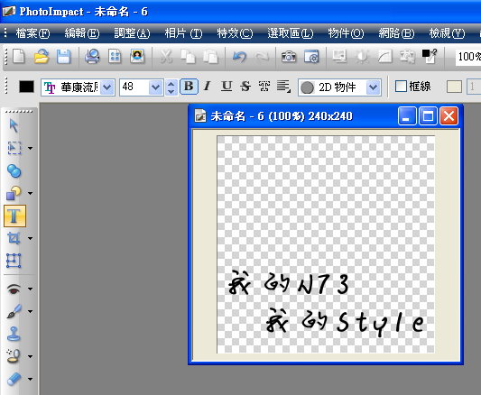Expand the Paintbrush tool flyout arrow
Image resolution: width=481 pixels, height=395 pixels.
pos(30,312)
